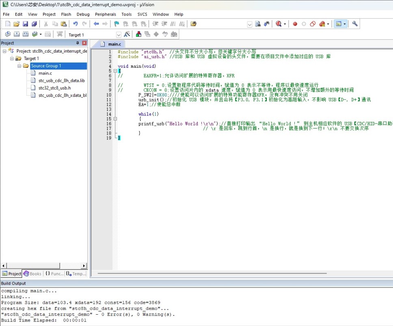Open the debug button dropdown arrow
This screenshot has width=393, height=326.
point(285,24)
